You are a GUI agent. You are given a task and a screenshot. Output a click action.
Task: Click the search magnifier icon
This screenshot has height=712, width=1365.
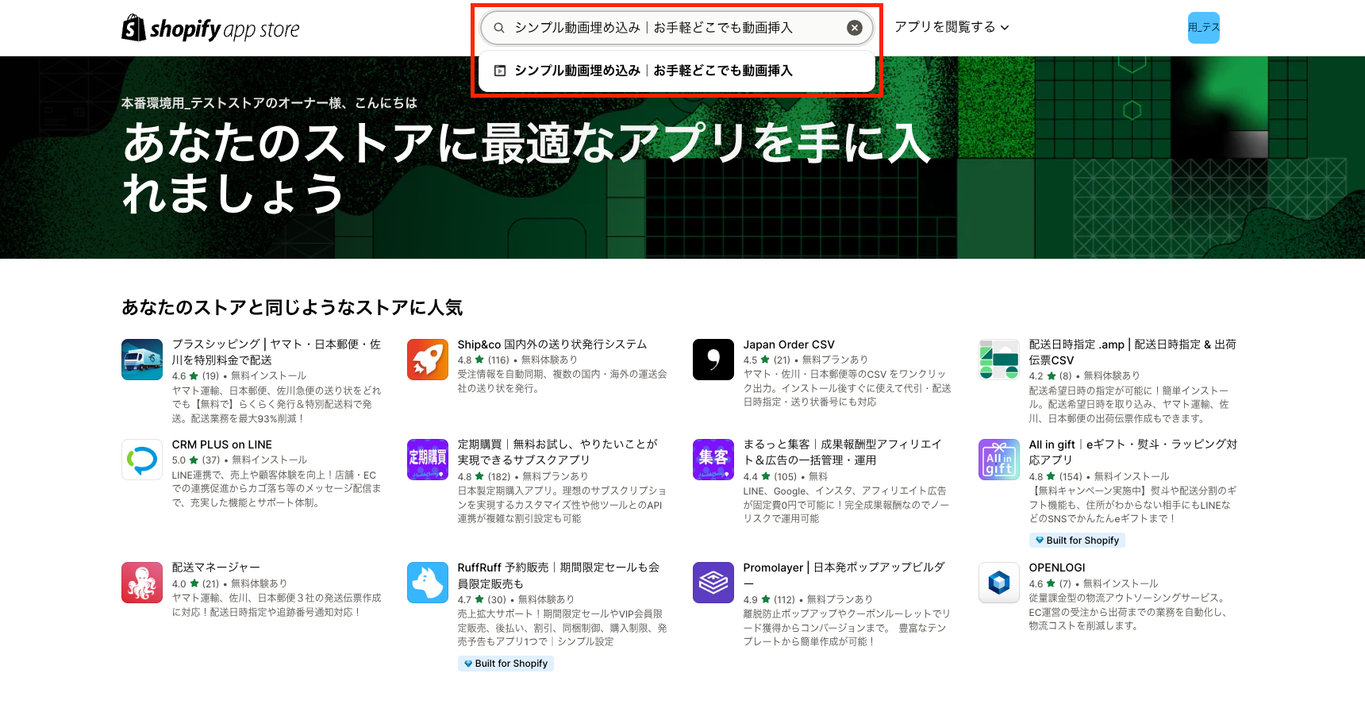click(x=499, y=28)
